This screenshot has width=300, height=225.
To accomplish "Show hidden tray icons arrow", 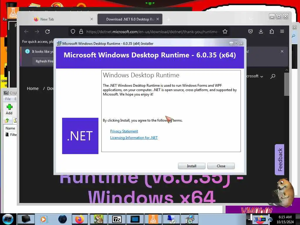I will point(249,219).
